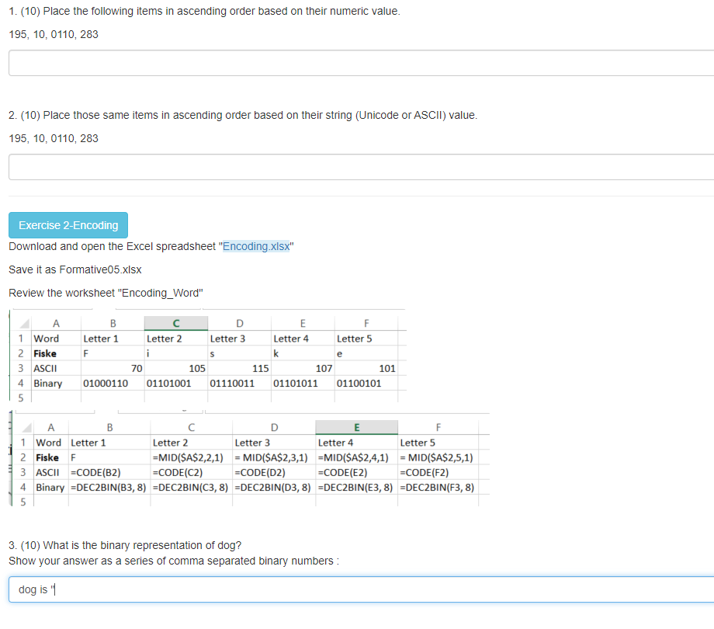This screenshot has height=629, width=714.
Task: Select the cell containing ASCII value 70
Action: pos(113,368)
